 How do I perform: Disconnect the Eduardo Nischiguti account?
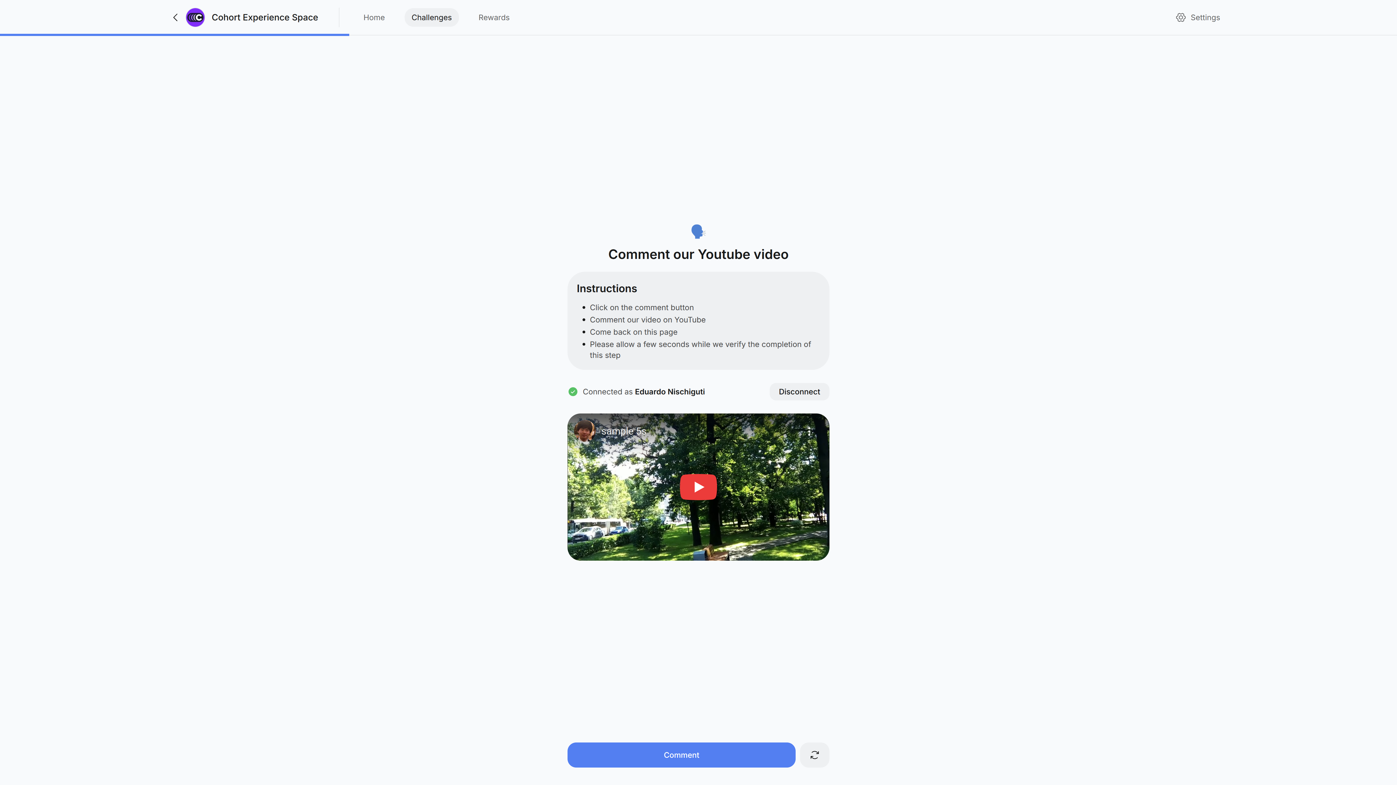pos(799,392)
